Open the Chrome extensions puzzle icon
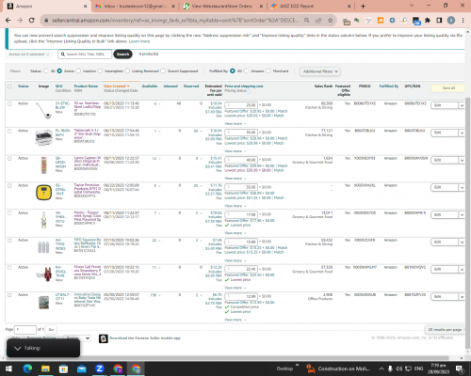The width and height of the screenshot is (471, 376). click(428, 21)
